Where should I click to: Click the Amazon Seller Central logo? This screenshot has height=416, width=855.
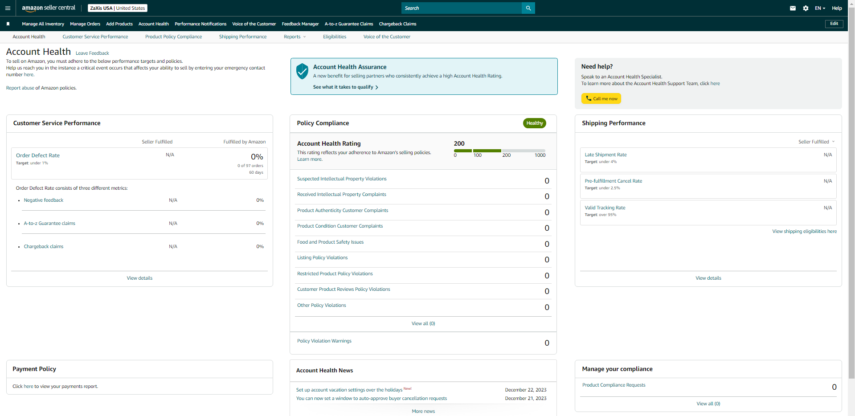pos(49,8)
